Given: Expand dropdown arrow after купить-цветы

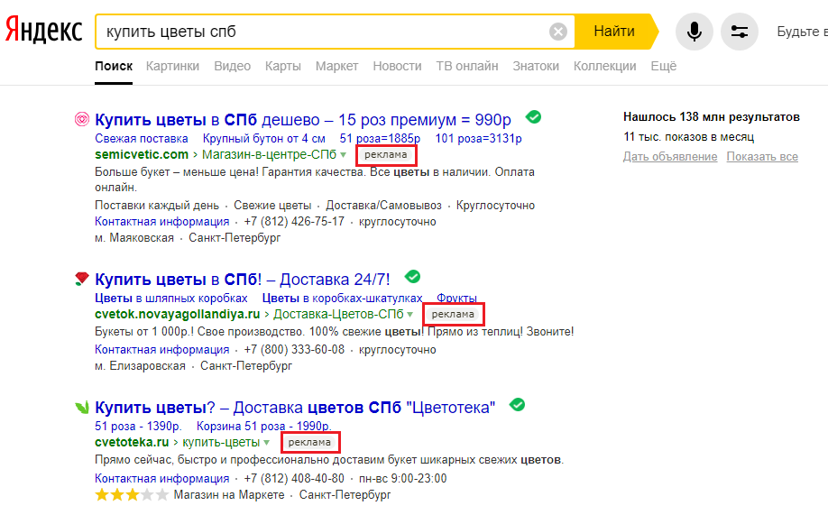Looking at the screenshot, I should tap(267, 443).
